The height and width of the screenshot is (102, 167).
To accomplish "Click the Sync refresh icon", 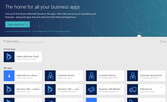I will (161, 41).
